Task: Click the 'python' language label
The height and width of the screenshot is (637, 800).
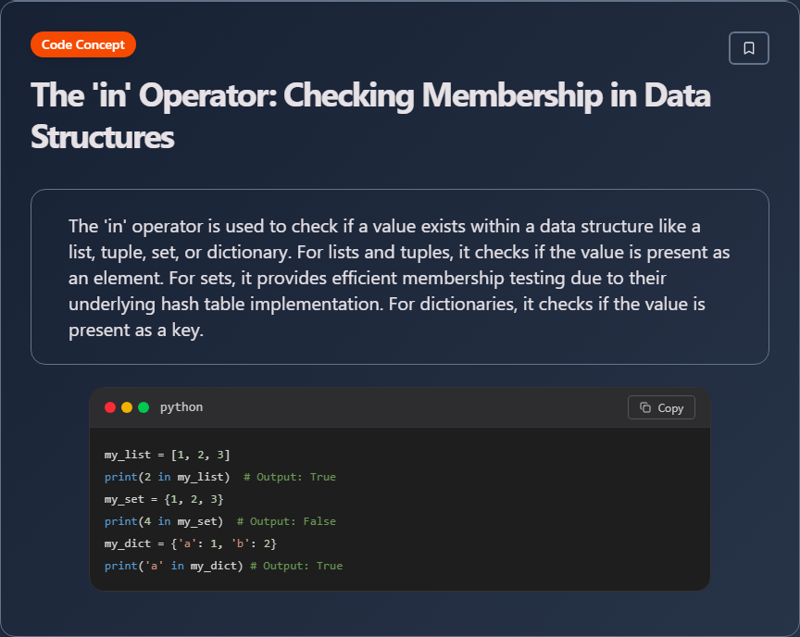Action: point(181,407)
